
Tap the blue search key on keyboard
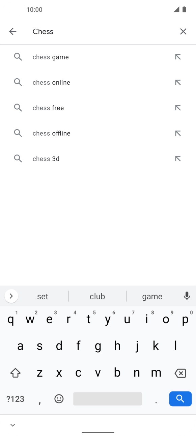coord(180,399)
